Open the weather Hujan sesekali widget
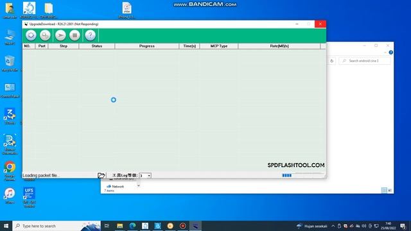The height and width of the screenshot is (231, 411). tap(312, 226)
